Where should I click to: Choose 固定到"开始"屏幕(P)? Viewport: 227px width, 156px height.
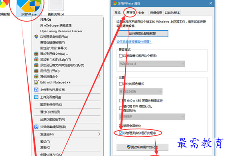tap(54, 48)
